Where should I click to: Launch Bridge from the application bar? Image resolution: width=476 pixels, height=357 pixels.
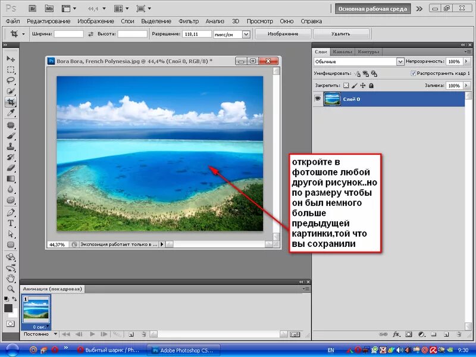[33, 9]
